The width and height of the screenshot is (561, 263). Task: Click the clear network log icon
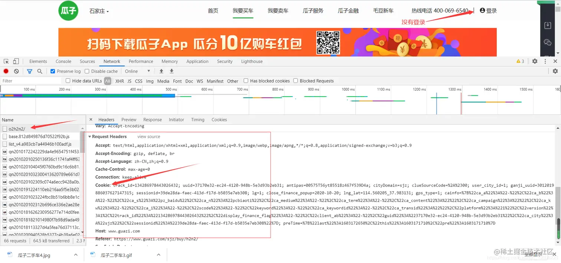[16, 71]
